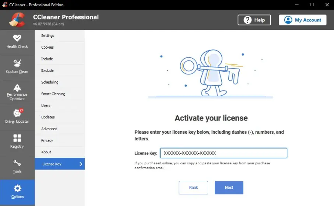Open the Tools wrench icon
Image resolution: width=334 pixels, height=206 pixels.
coord(17,163)
